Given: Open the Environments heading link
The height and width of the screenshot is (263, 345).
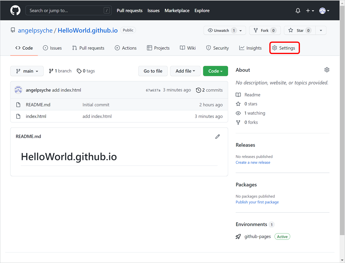Looking at the screenshot, I should (x=251, y=224).
